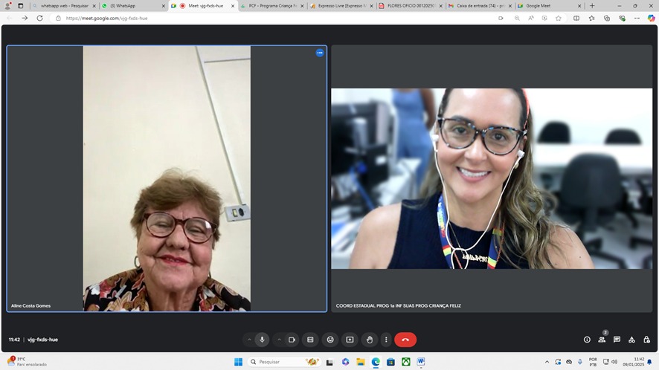Click the present screen icon
The height and width of the screenshot is (370, 659).
coord(350,340)
